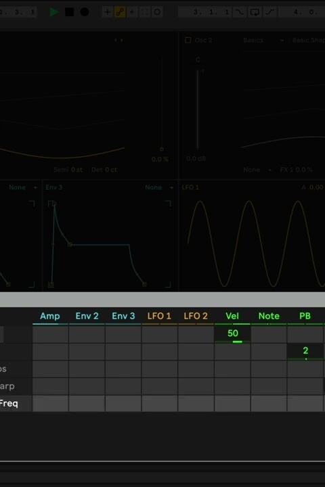Stop playback with the square Stop button
Screen dimensions: 325x487
pyautogui.click(x=69, y=12)
